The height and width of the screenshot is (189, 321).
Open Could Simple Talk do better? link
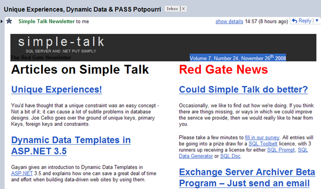[x=243, y=89]
